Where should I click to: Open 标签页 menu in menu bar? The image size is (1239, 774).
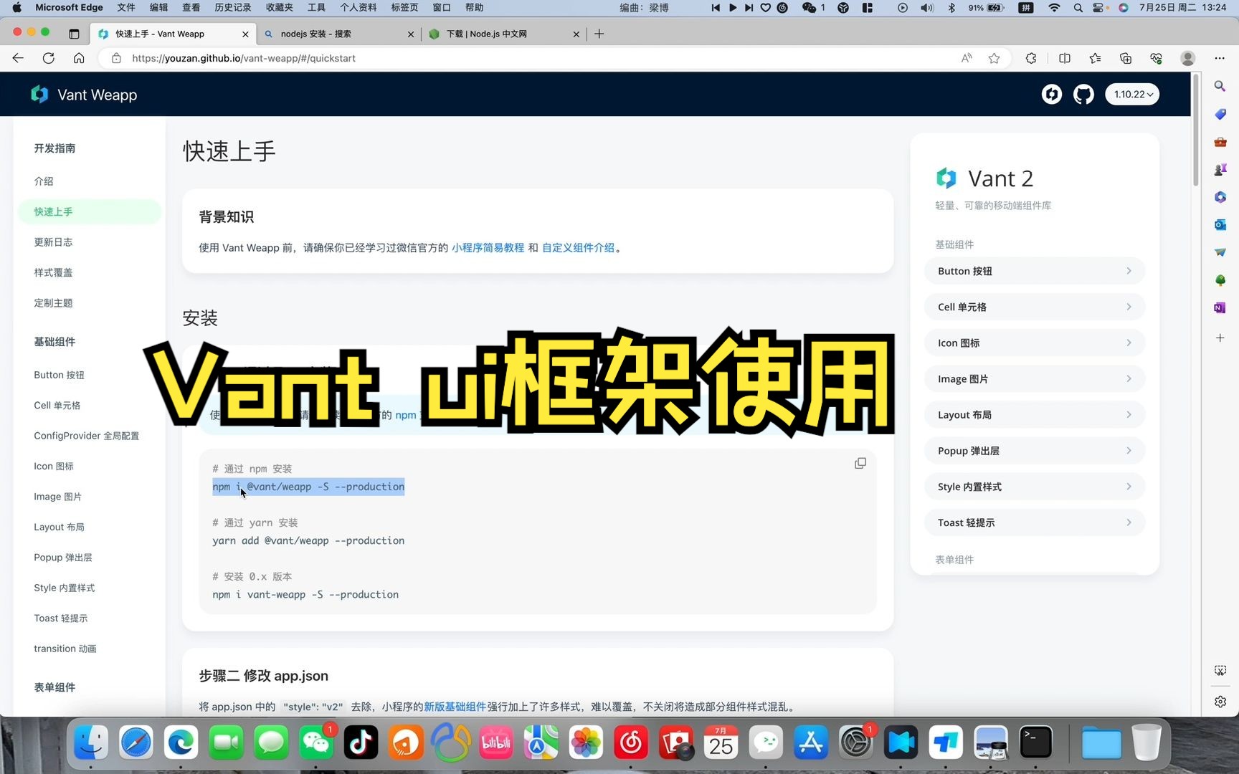(404, 7)
